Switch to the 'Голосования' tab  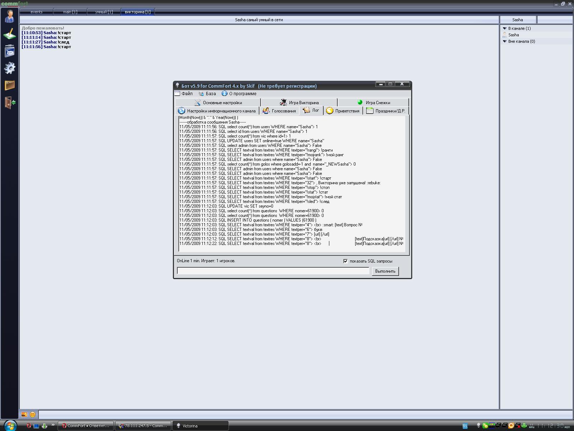point(279,111)
